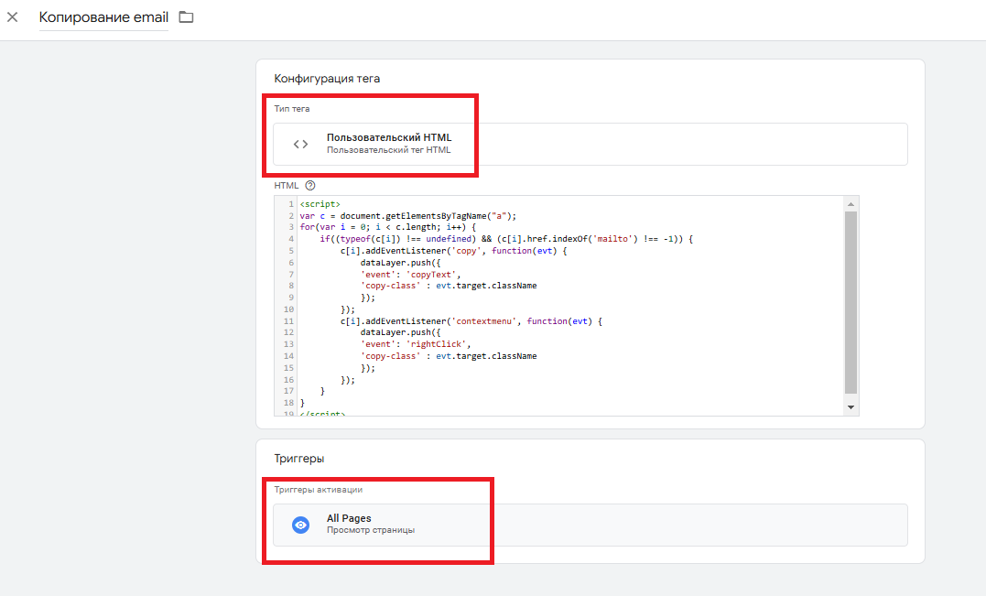
Task: Click inside the HTML code editor
Action: point(549,302)
